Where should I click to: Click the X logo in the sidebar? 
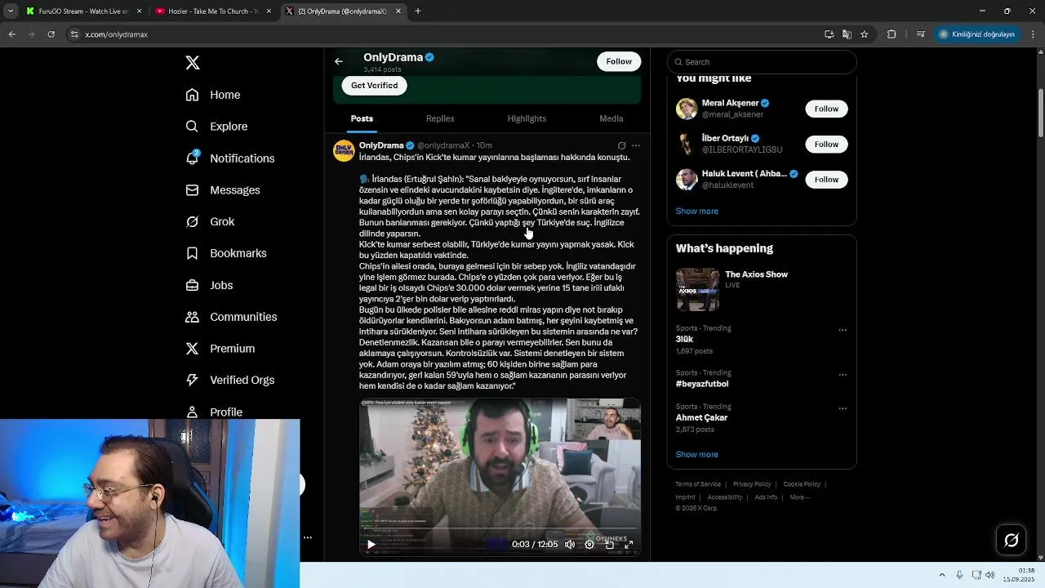pos(193,63)
